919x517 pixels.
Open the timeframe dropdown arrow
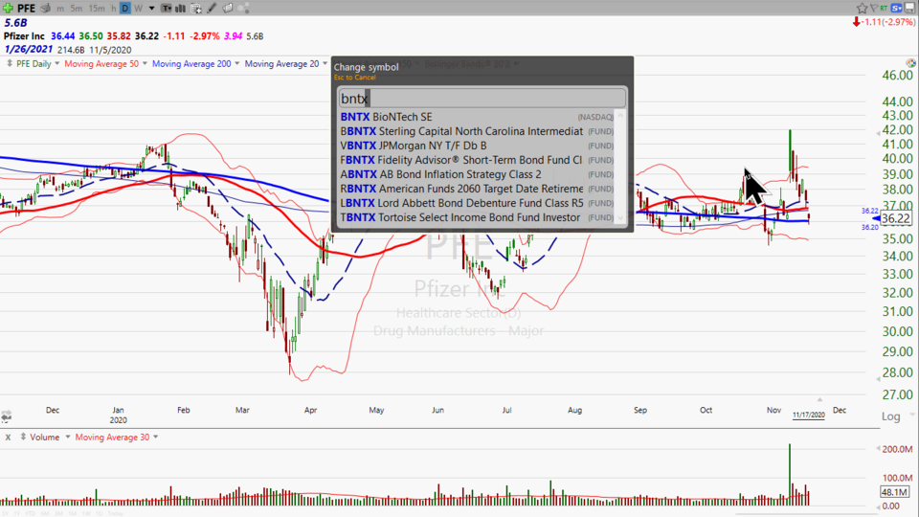click(x=151, y=9)
